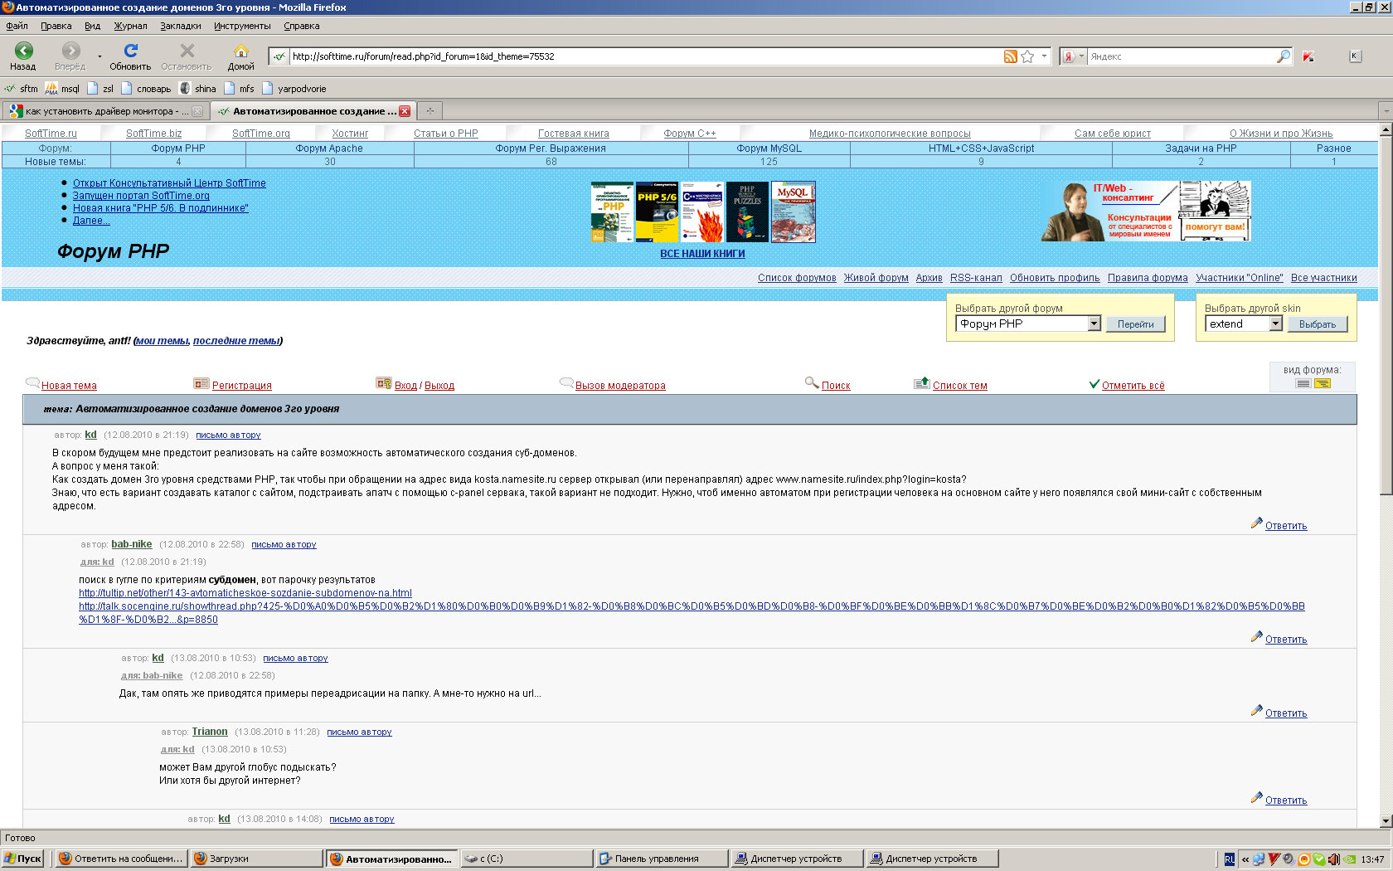Click the Вызов модератора link

coord(620,386)
